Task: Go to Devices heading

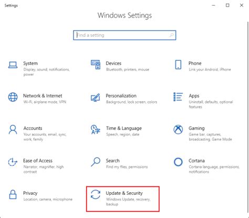Action: pos(113,63)
